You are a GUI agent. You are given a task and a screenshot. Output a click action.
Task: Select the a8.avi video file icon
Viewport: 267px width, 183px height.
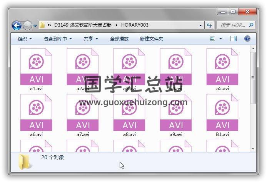(129, 112)
